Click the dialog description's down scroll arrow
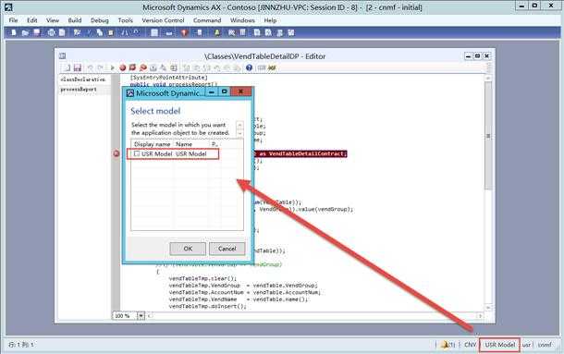 [x=239, y=133]
